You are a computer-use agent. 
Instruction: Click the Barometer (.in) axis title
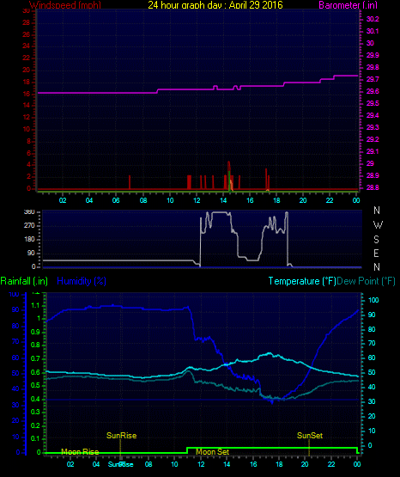pyautogui.click(x=348, y=5)
